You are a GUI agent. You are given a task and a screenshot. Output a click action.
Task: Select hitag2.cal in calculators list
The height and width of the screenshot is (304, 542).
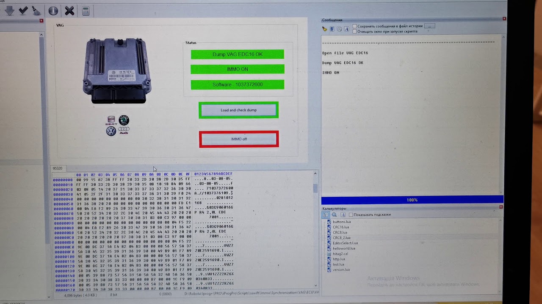pos(340,254)
